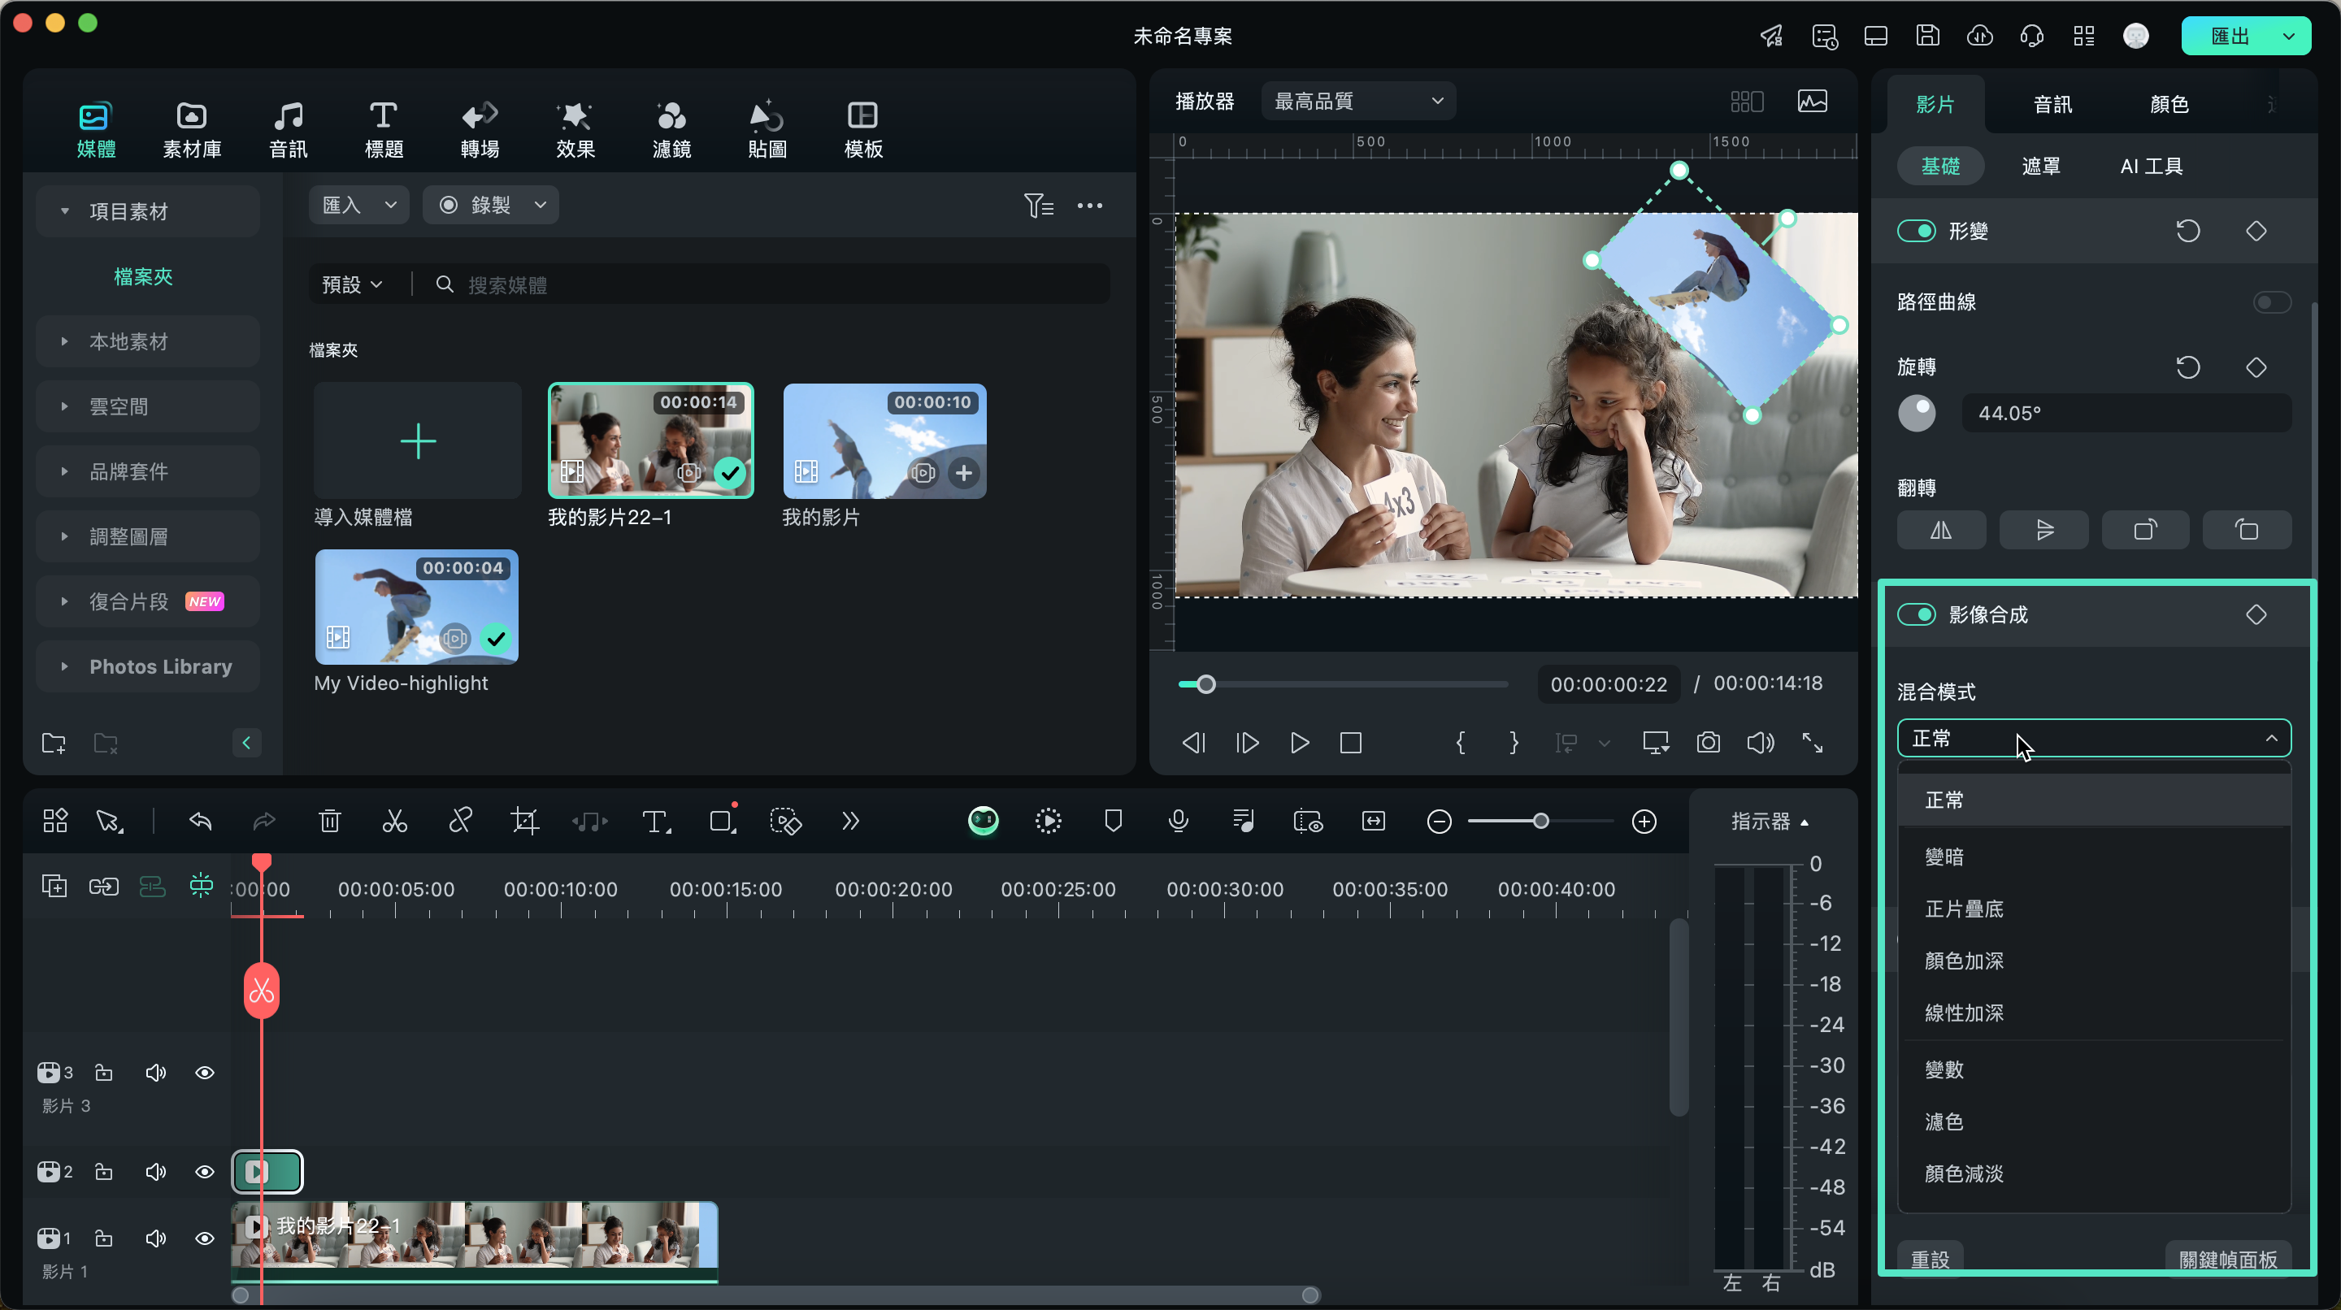Choose 正片疊底 blend mode option
The height and width of the screenshot is (1310, 2341).
point(2094,909)
